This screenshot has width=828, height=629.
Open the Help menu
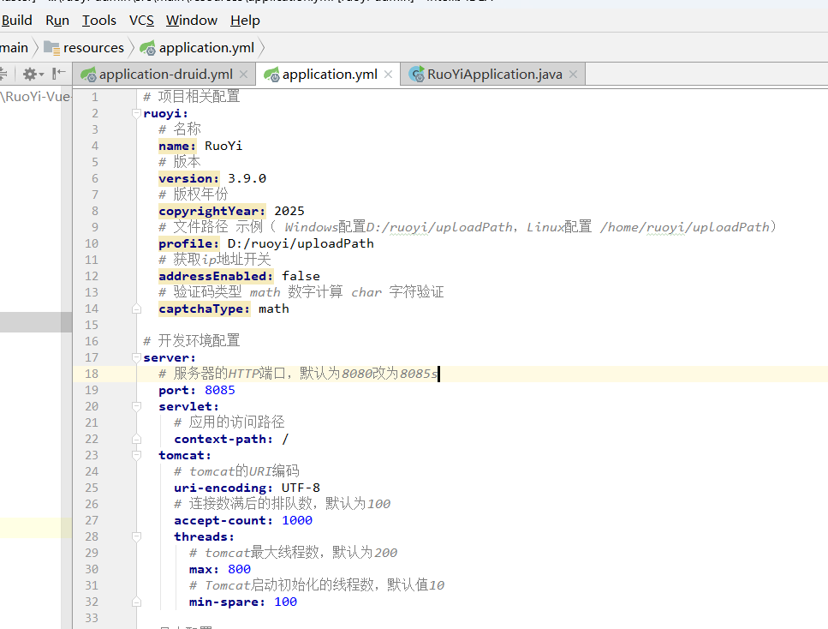pyautogui.click(x=245, y=20)
